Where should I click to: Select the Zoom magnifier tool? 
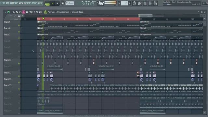[x=37, y=12]
